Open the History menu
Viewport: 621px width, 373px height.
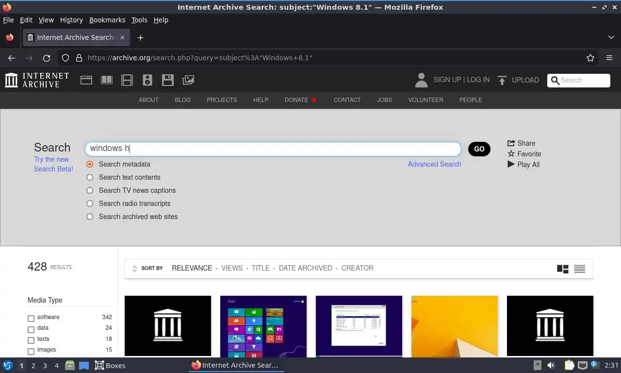point(71,20)
